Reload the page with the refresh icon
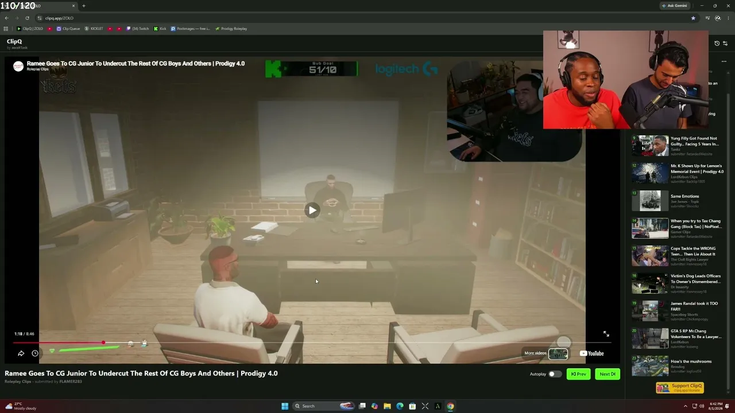The width and height of the screenshot is (735, 413). [x=27, y=18]
